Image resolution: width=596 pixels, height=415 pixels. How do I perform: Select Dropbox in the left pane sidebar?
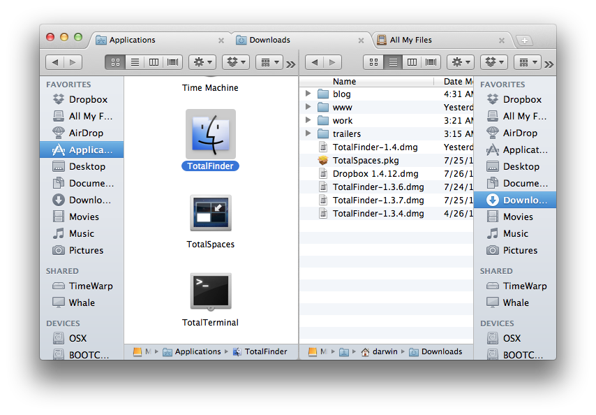tap(82, 99)
